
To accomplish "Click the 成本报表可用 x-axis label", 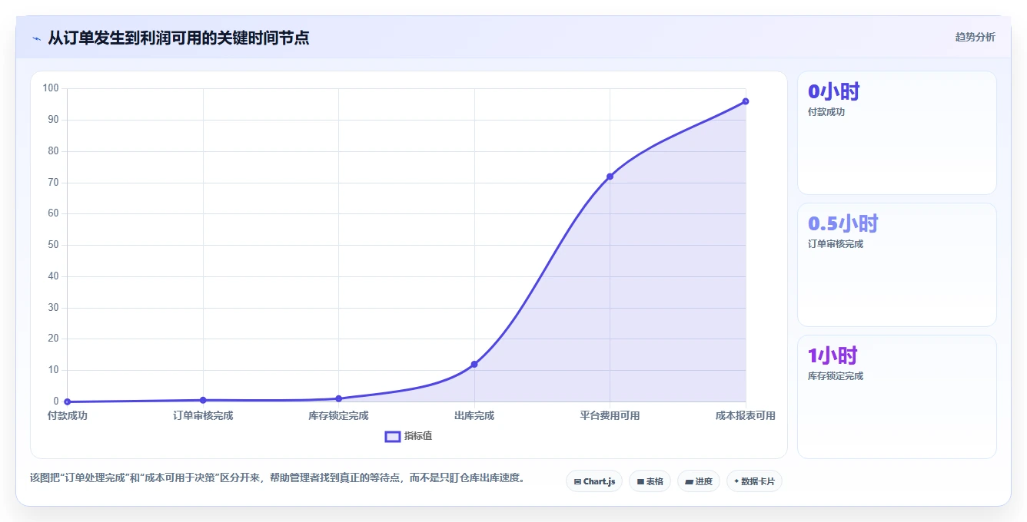I will 746,415.
